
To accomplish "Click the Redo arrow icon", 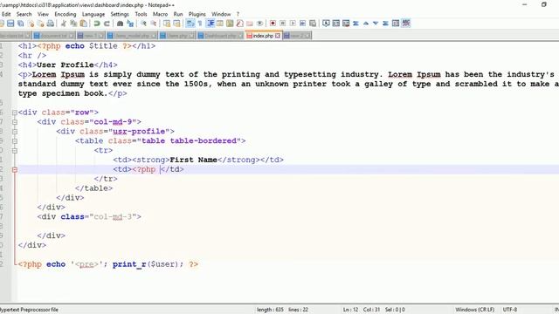I will click(107, 24).
